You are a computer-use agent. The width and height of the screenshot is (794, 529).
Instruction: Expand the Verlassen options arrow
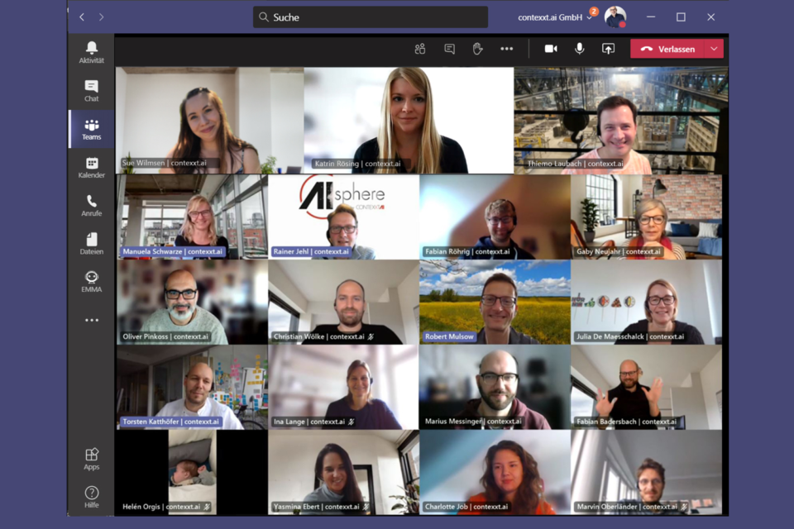714,49
